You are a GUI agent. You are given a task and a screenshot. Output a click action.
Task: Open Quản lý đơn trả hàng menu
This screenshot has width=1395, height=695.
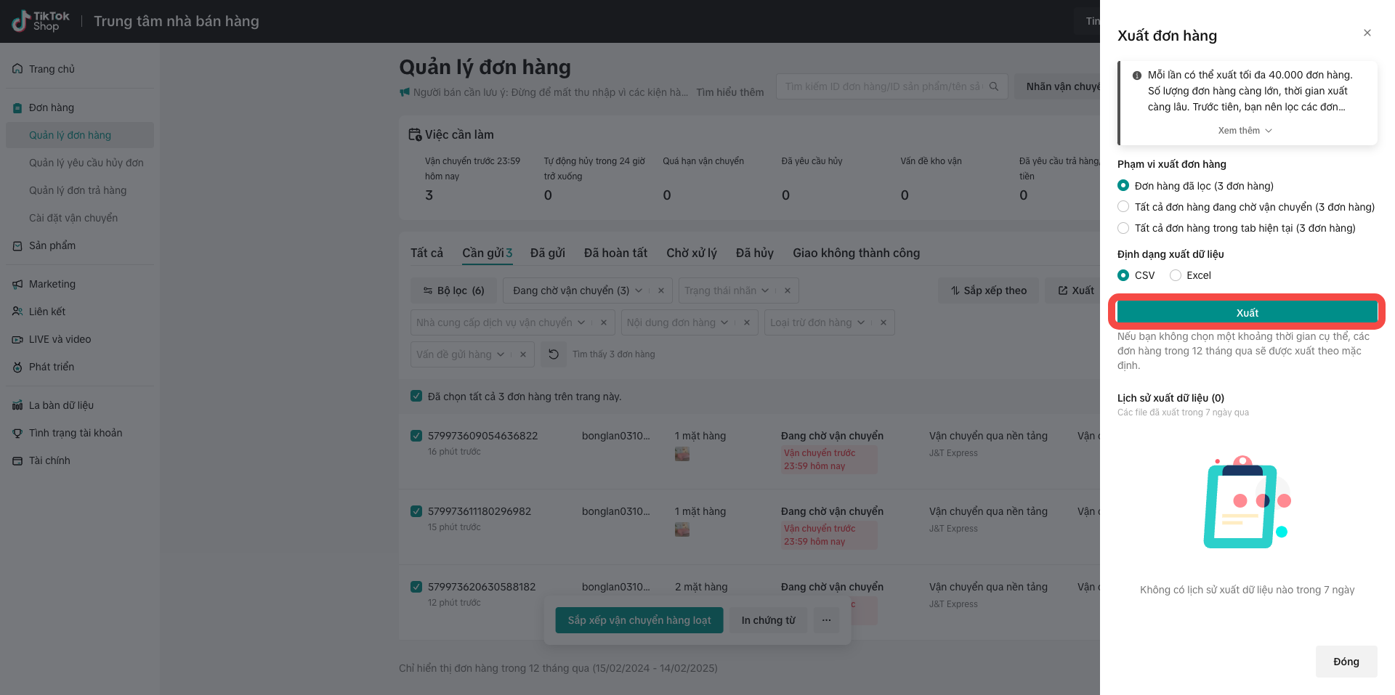click(78, 190)
